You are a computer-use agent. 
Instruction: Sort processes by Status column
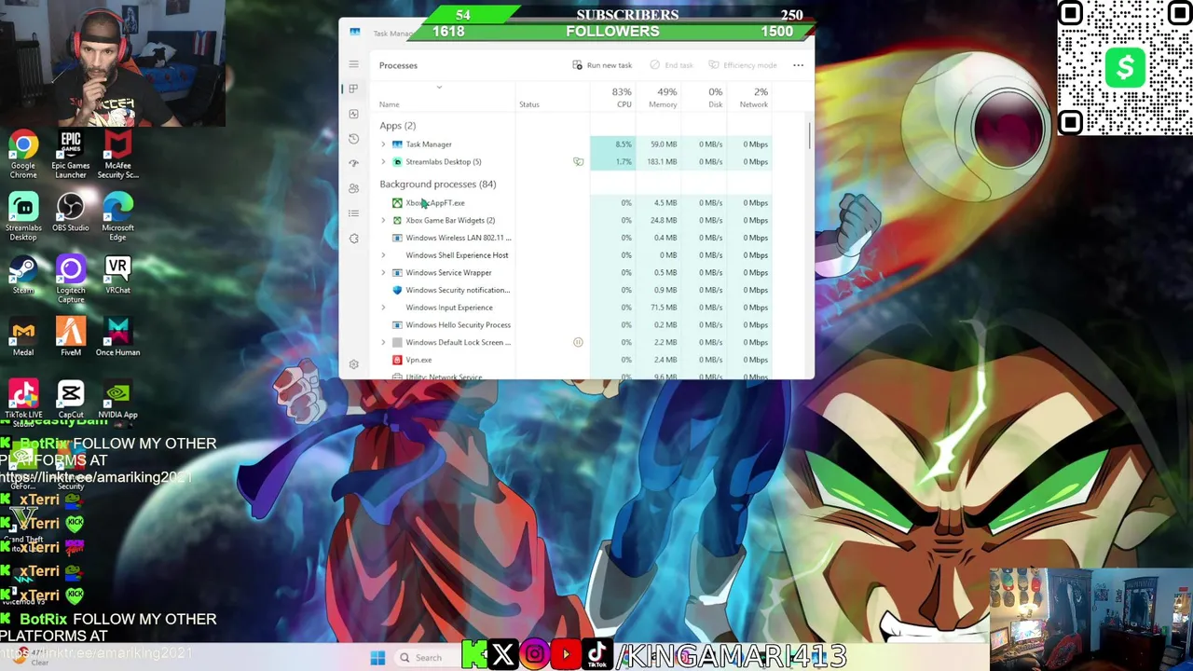(x=529, y=104)
